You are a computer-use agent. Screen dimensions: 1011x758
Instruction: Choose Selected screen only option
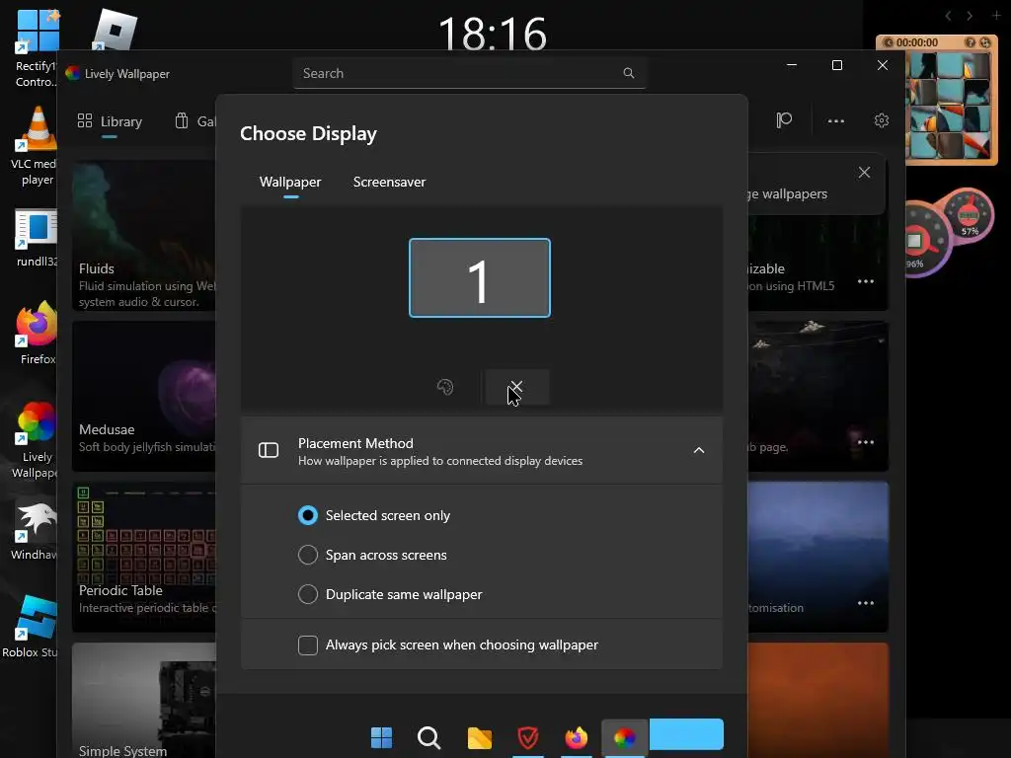coord(374,515)
